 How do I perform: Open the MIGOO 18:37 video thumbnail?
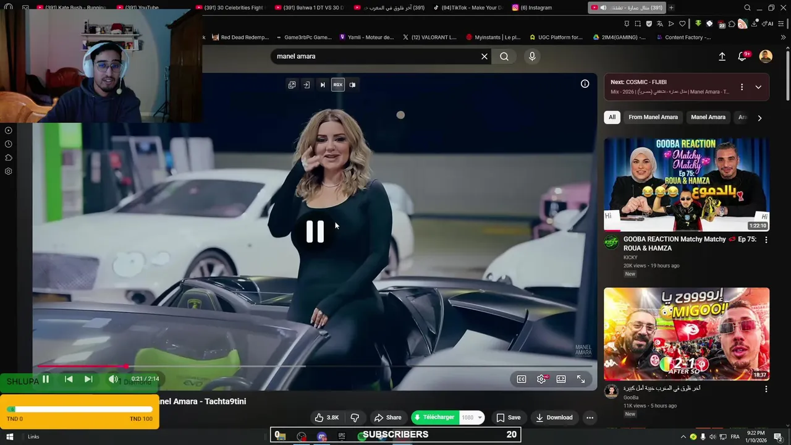coord(687,334)
